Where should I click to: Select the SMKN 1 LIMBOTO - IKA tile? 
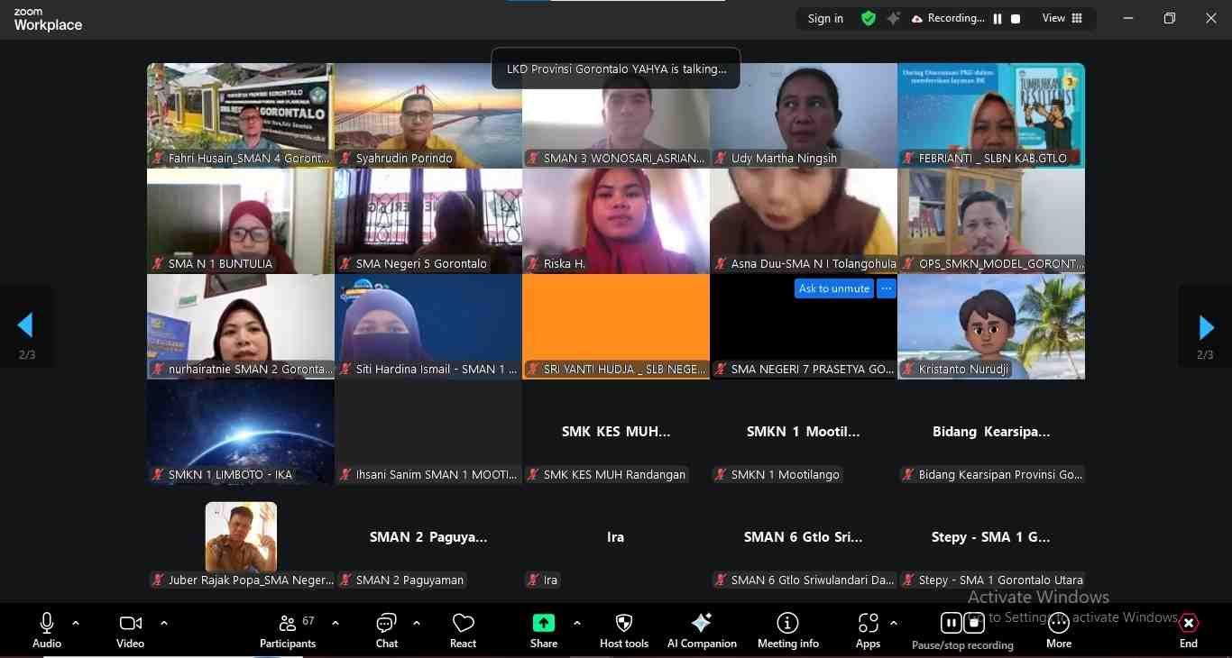[241, 432]
